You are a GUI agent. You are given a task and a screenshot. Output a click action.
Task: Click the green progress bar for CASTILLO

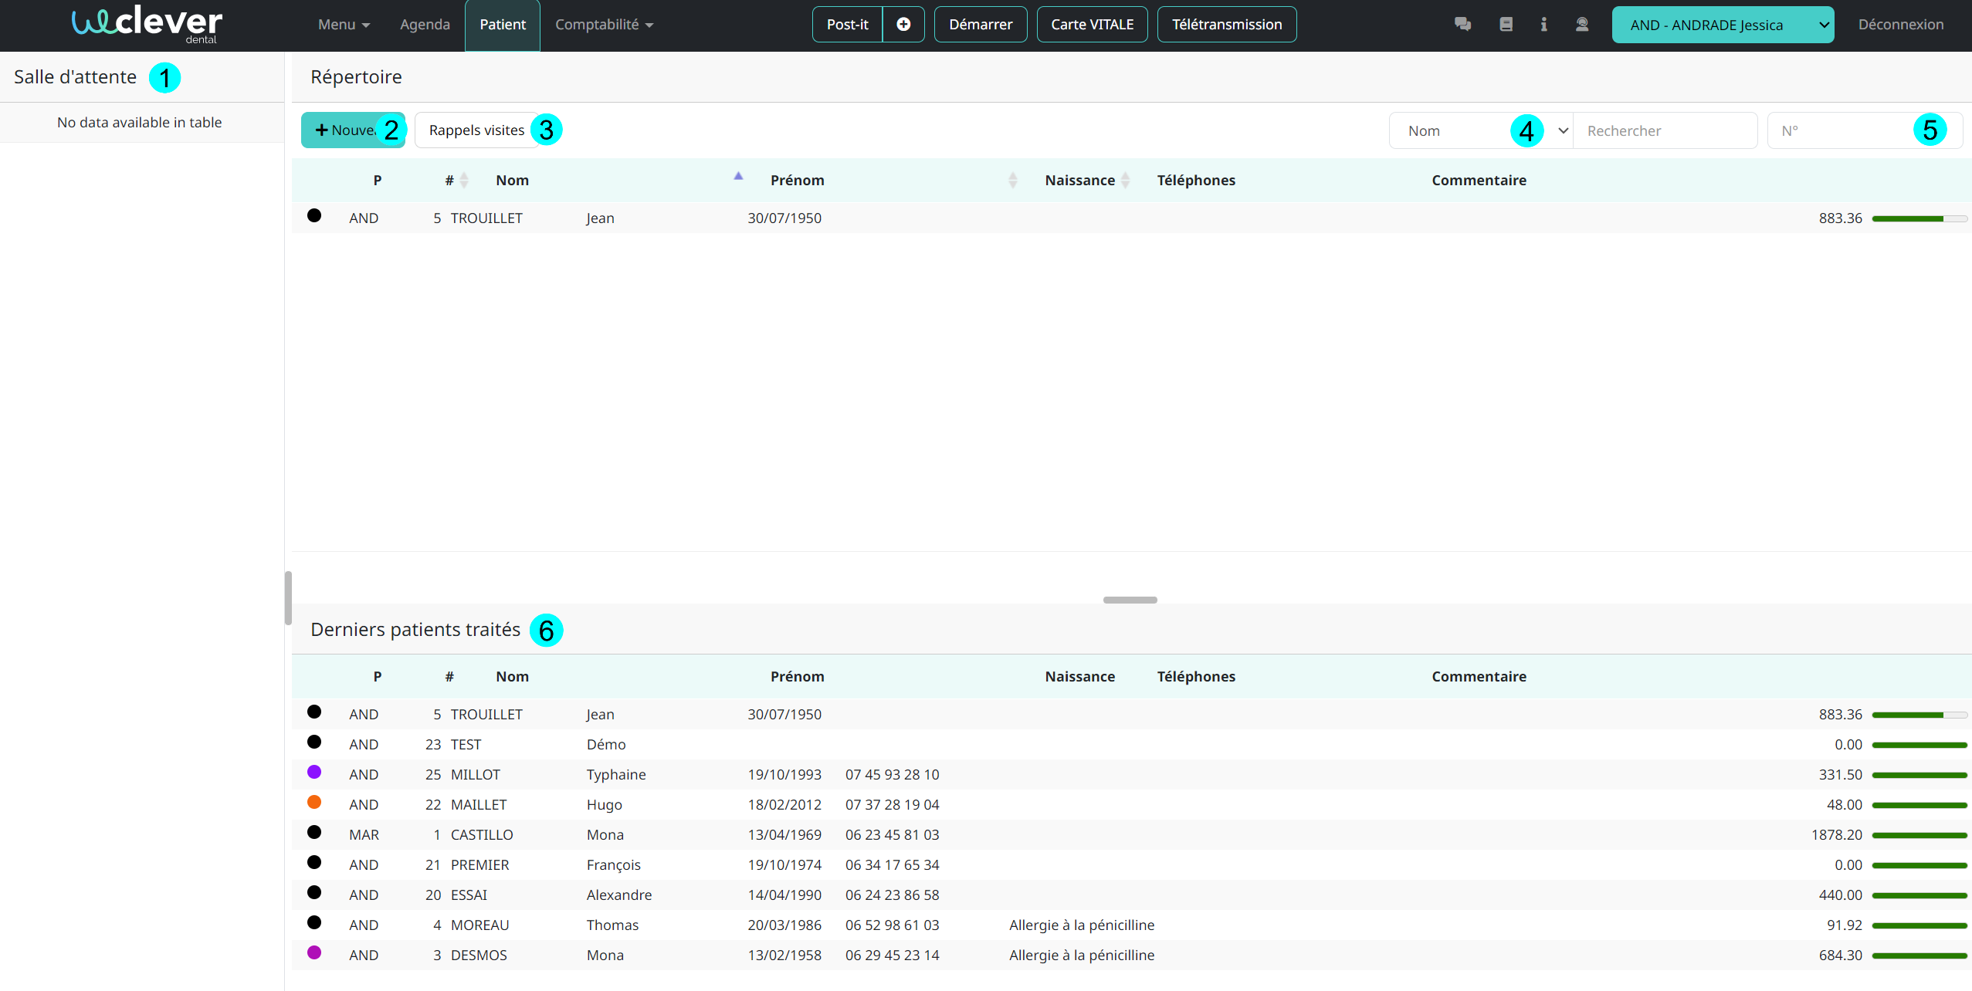tap(1919, 836)
